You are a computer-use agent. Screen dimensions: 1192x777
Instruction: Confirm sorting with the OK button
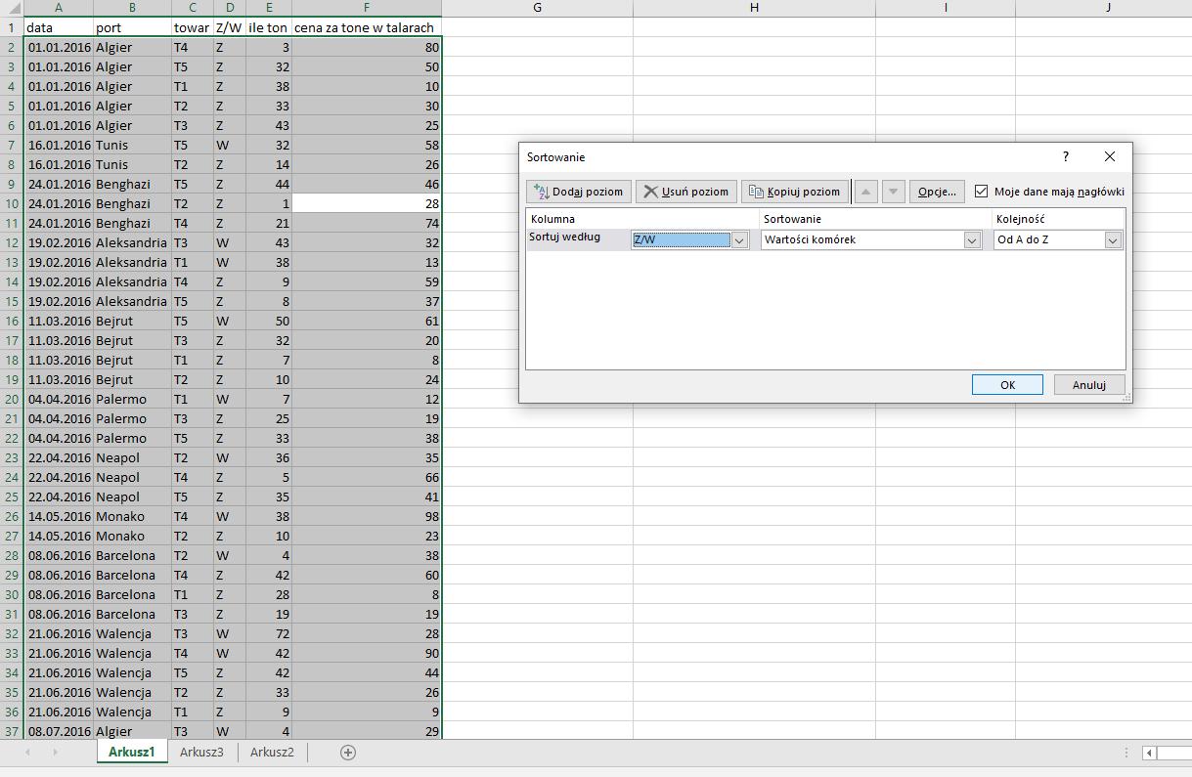coord(1007,385)
